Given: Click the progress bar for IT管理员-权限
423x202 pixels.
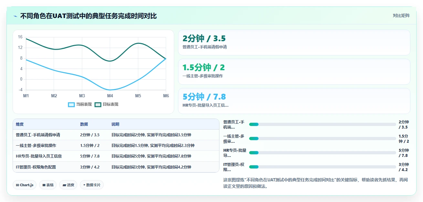Looking at the screenshot, I should coord(323,167).
